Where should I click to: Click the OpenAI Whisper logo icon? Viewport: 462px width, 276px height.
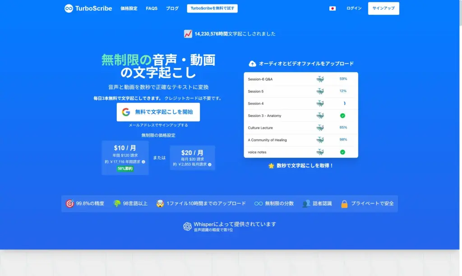point(187,226)
